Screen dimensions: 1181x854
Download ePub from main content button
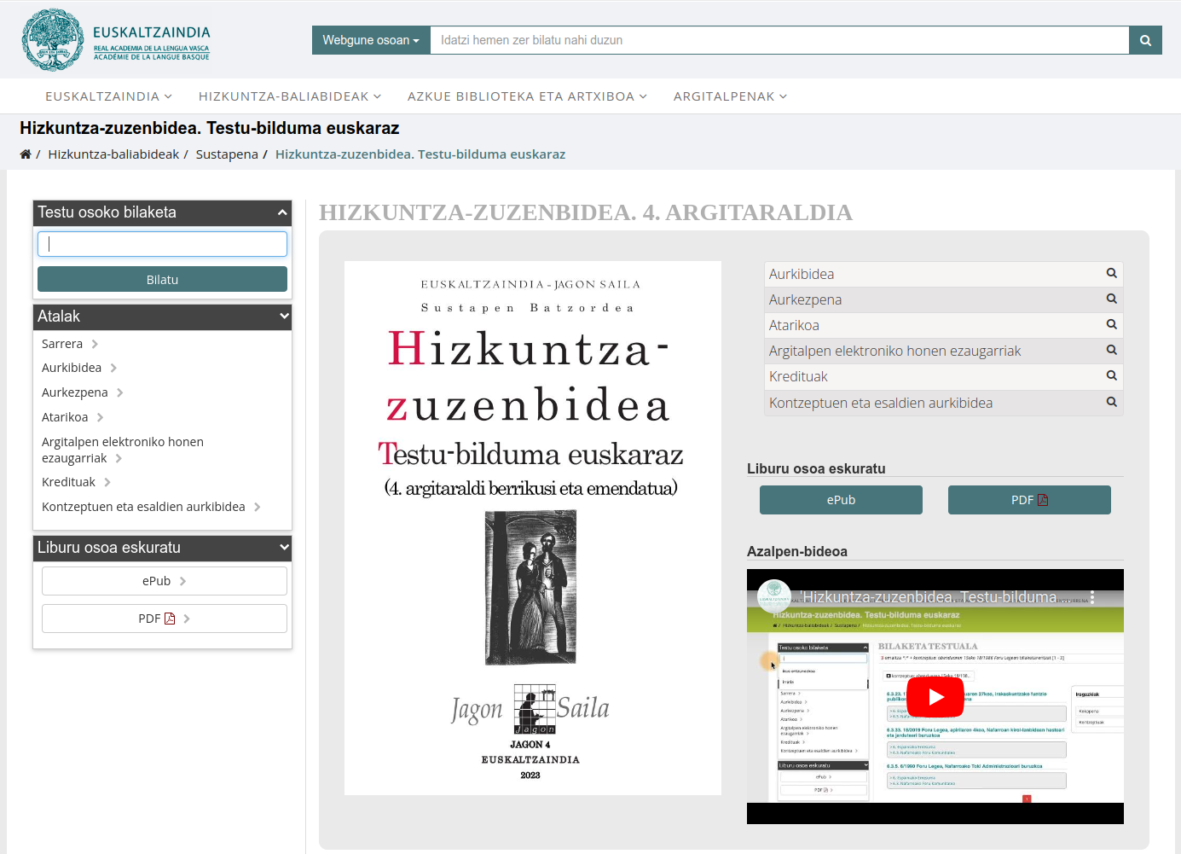point(841,500)
